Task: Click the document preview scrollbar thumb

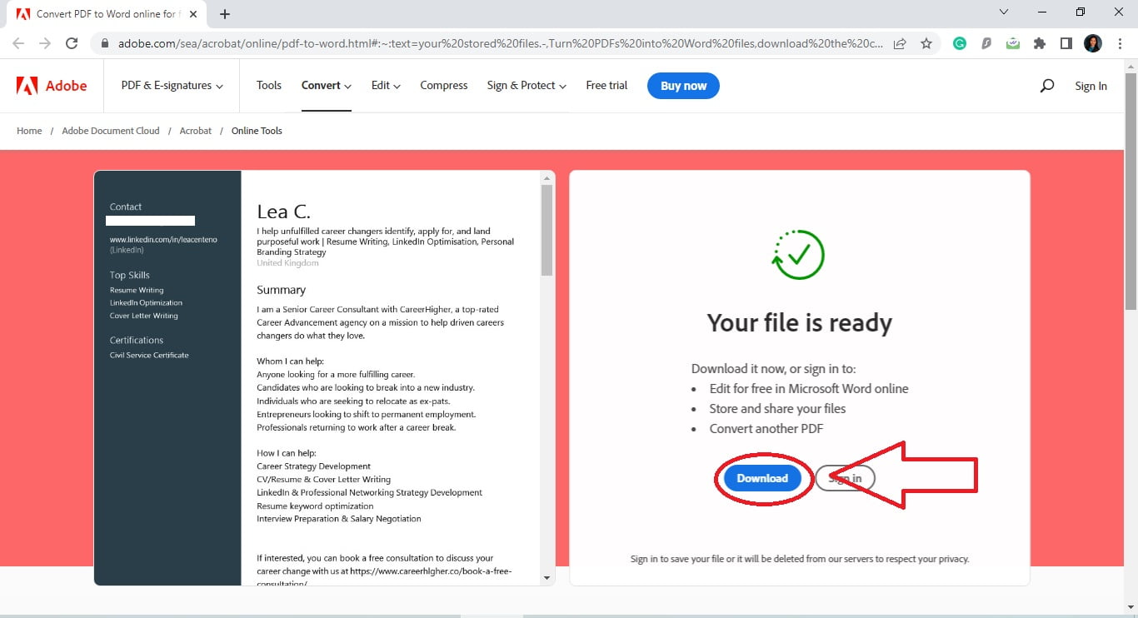Action: [x=547, y=230]
